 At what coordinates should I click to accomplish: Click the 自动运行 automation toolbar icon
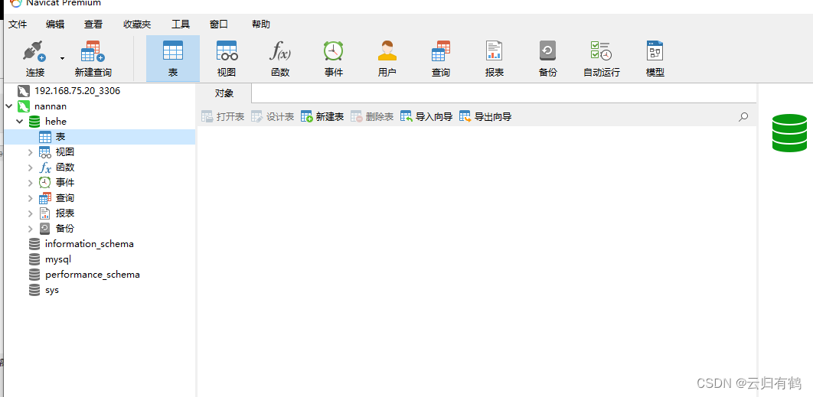[602, 51]
